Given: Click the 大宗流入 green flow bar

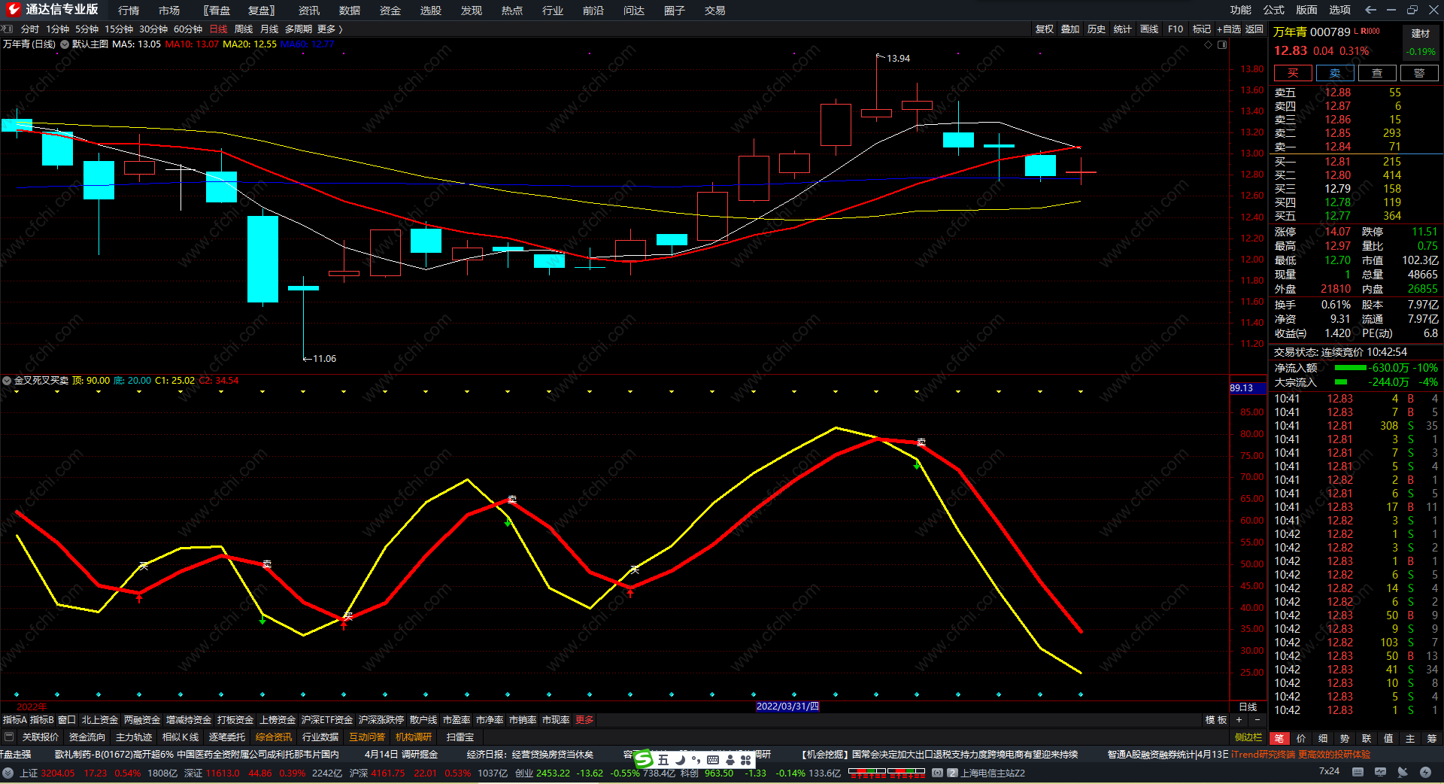Looking at the screenshot, I should [x=1341, y=382].
